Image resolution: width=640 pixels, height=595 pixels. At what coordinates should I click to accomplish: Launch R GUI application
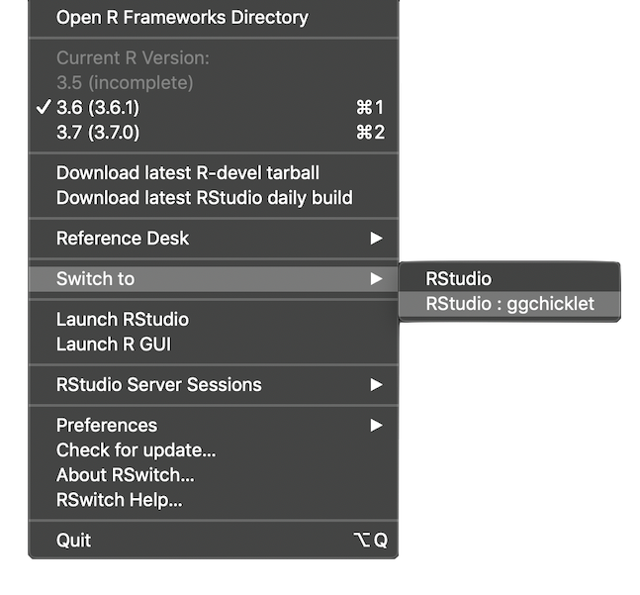pyautogui.click(x=114, y=345)
